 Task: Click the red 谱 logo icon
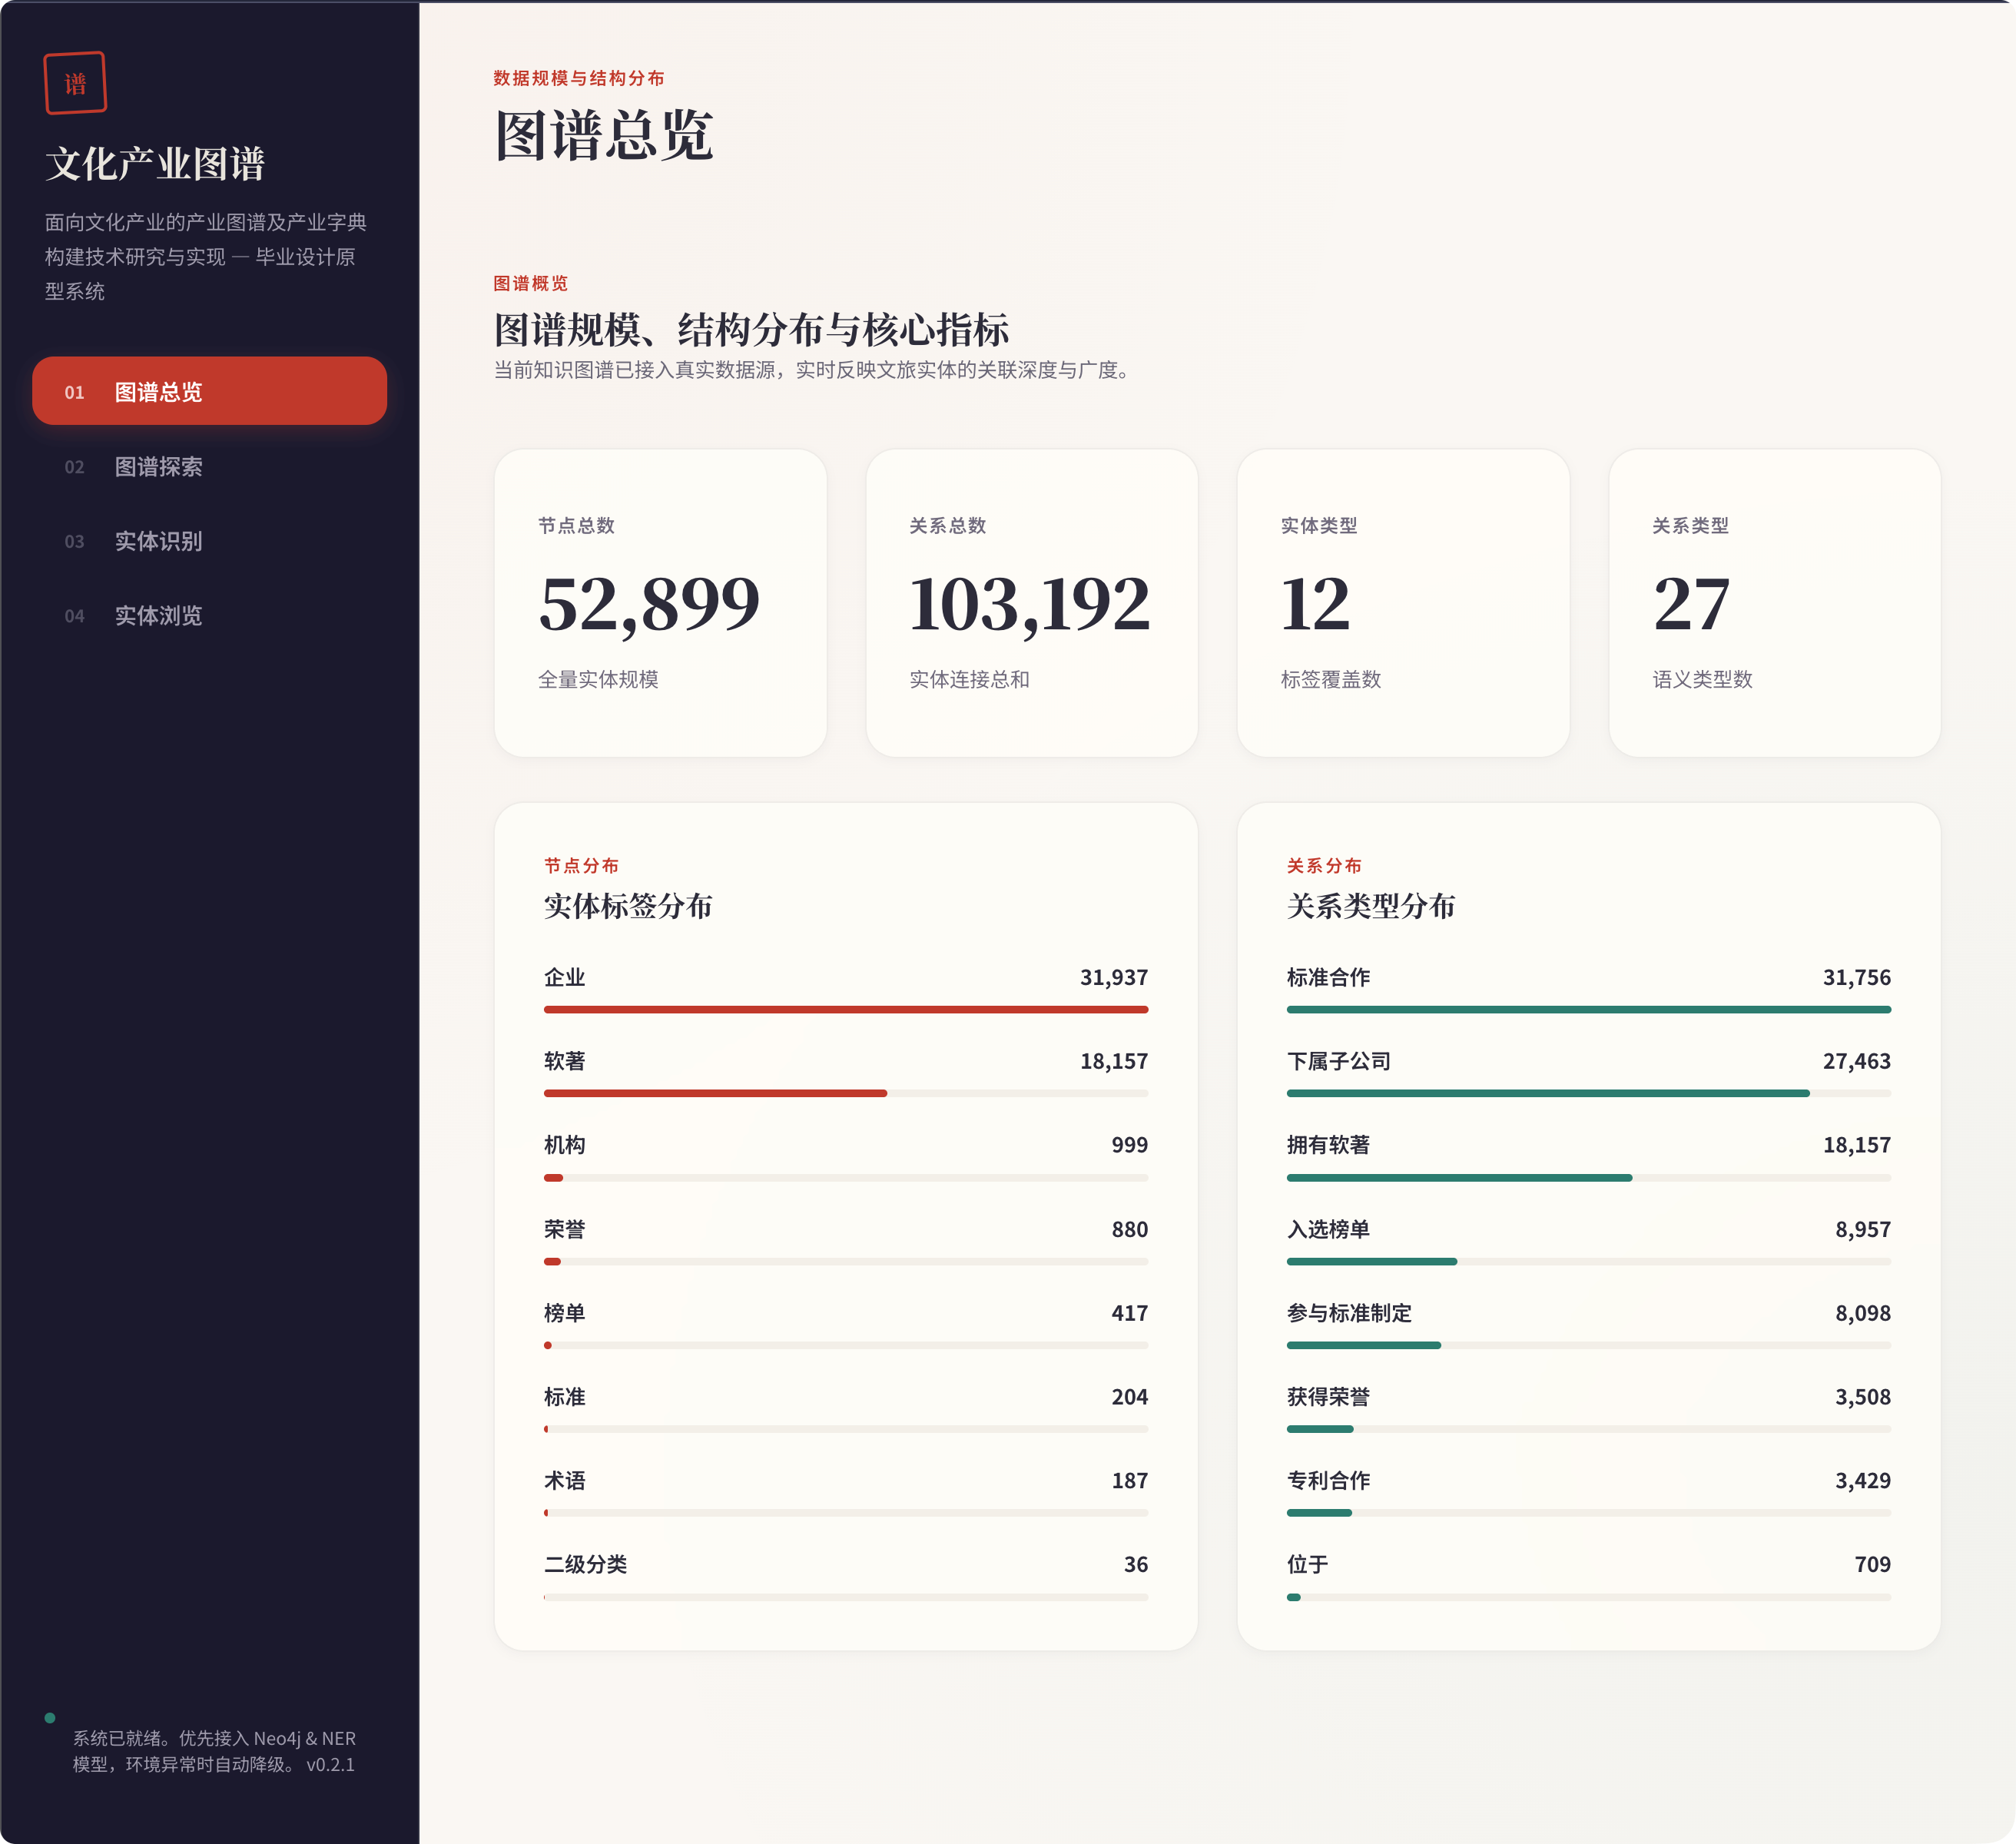coord(75,83)
